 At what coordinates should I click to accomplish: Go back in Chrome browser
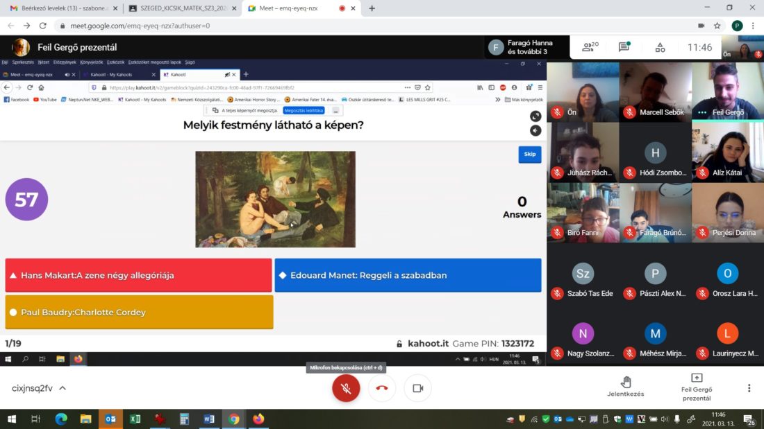point(10,26)
